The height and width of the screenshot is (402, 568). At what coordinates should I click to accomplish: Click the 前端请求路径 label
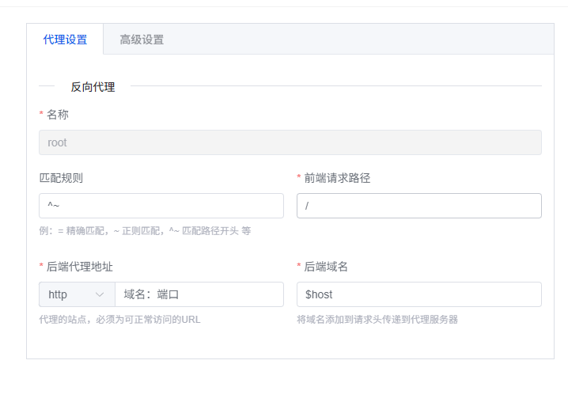coord(337,178)
